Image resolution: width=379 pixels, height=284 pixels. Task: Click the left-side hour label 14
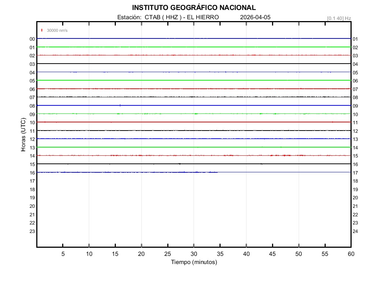click(32, 156)
